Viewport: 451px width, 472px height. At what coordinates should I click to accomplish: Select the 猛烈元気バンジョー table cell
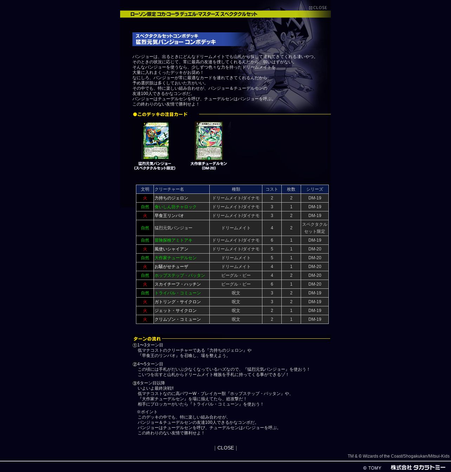[182, 228]
